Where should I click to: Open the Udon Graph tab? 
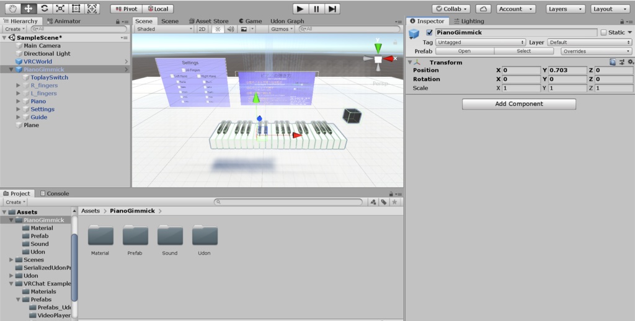(287, 21)
